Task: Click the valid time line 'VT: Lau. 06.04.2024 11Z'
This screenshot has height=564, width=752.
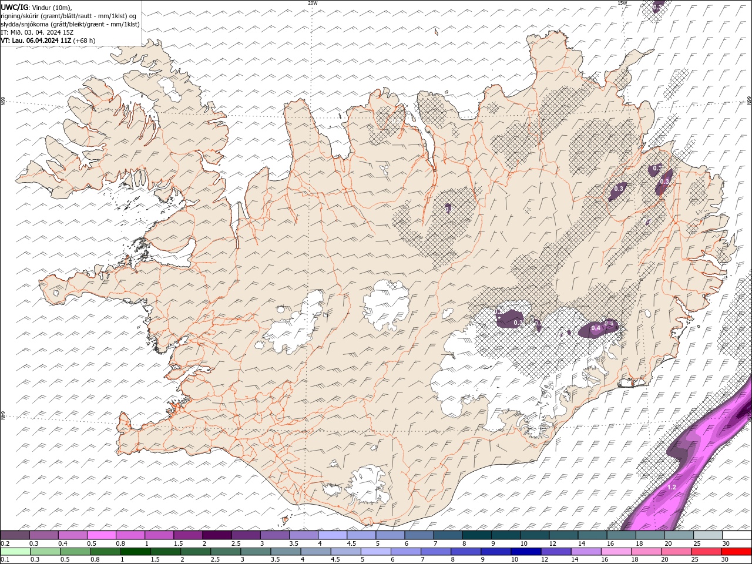Action: coord(36,41)
